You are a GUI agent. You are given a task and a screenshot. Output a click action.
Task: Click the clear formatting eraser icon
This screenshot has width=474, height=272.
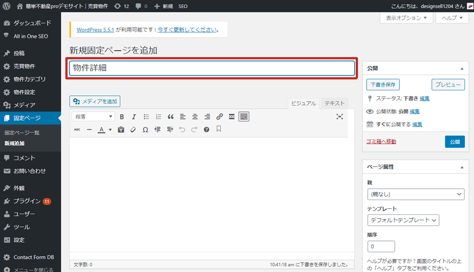133,129
